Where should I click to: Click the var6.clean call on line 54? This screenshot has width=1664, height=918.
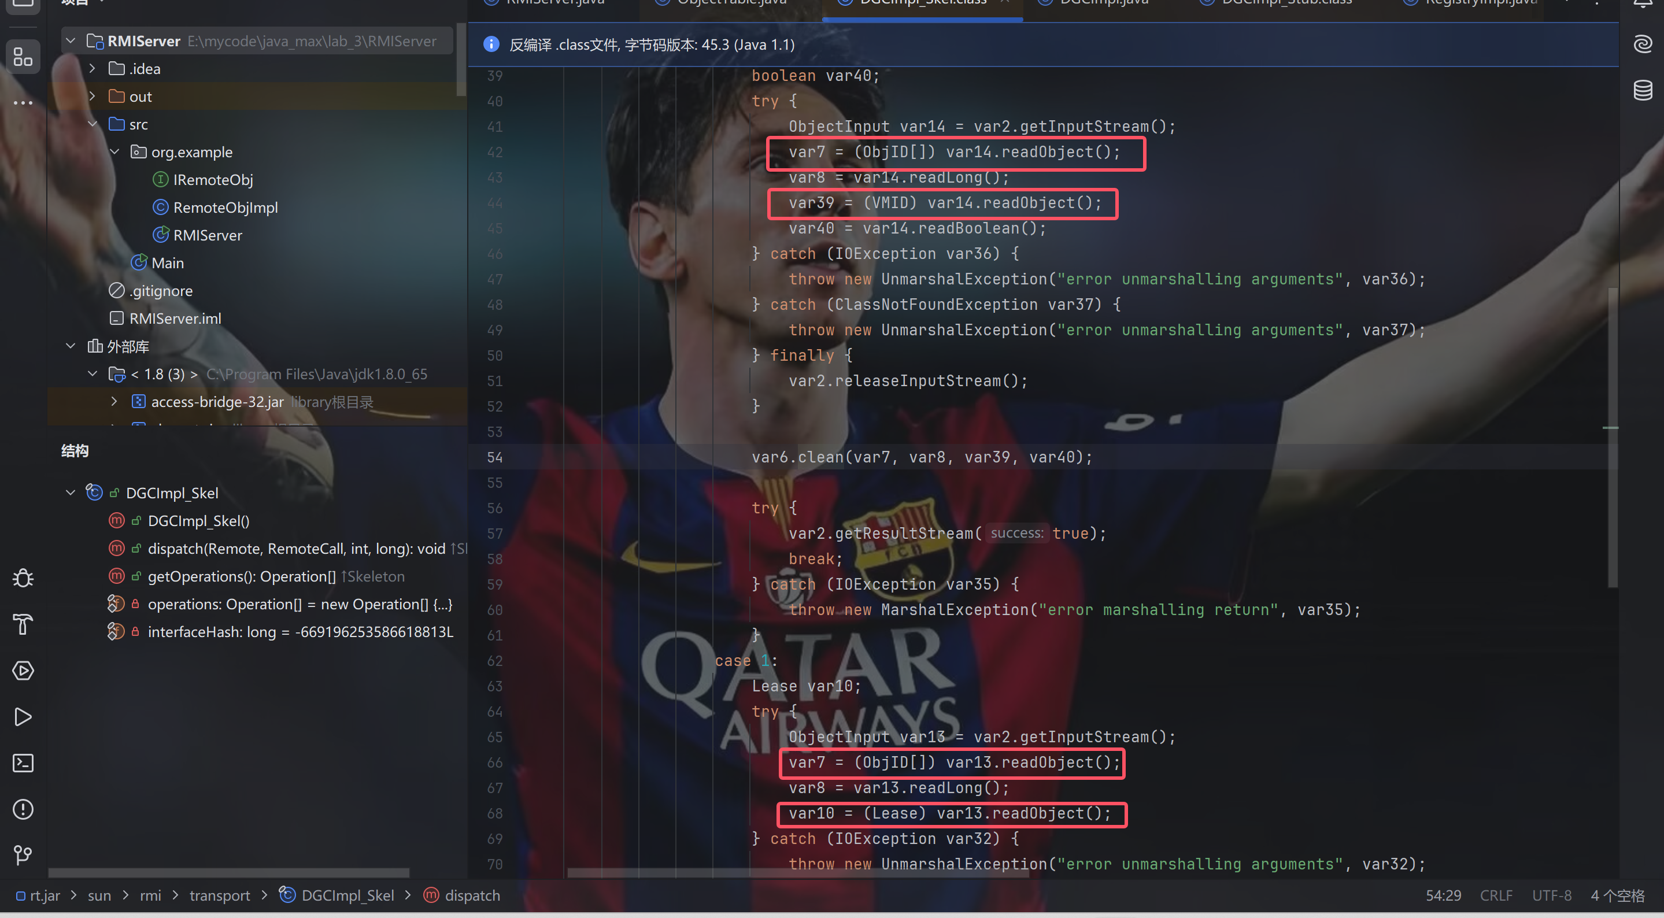921,457
